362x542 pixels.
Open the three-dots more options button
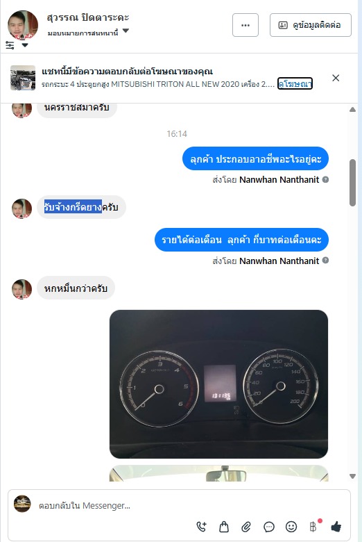pos(245,25)
